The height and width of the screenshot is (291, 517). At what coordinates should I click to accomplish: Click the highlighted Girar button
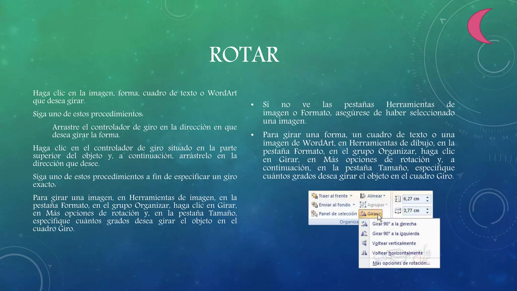coord(371,214)
